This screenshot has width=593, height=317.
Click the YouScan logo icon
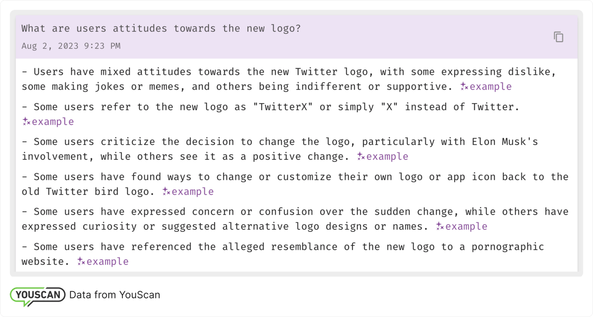(x=37, y=295)
